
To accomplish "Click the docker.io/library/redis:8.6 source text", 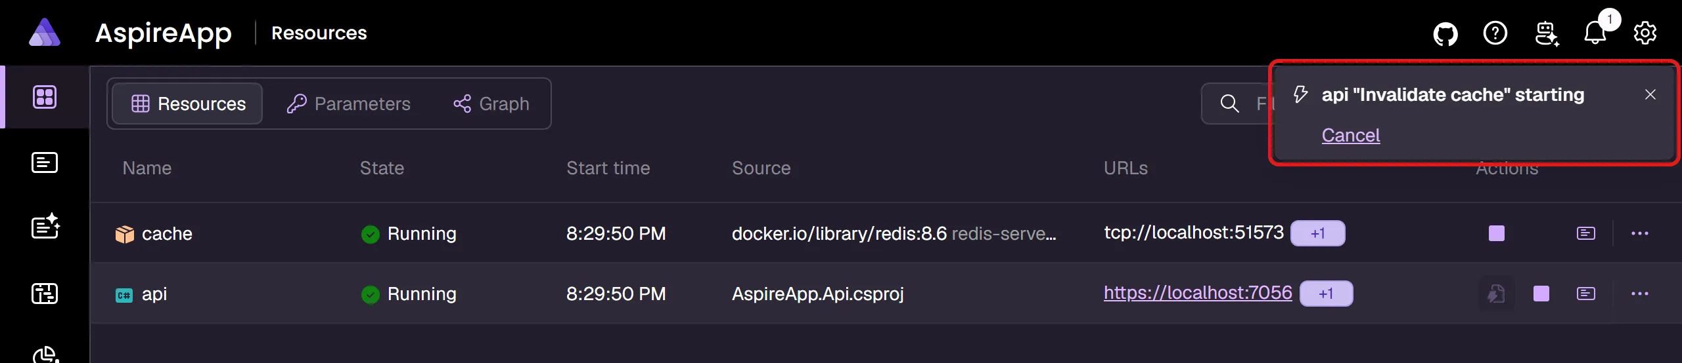I will coord(839,234).
